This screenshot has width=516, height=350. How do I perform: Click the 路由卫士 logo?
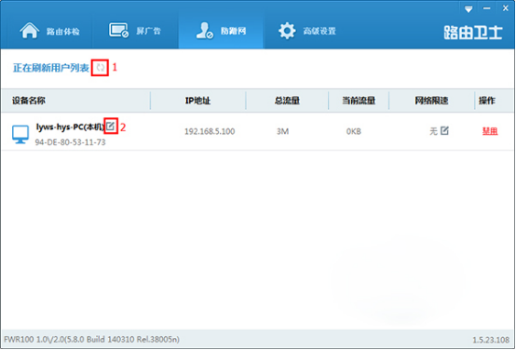pos(473,33)
